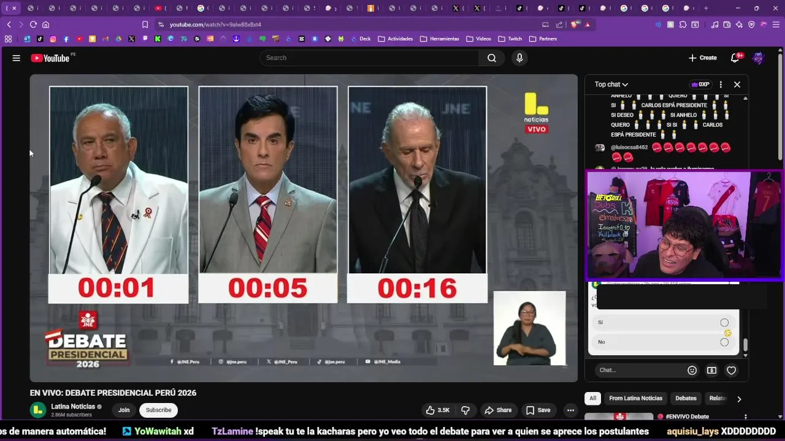785x441 pixels.
Task: Open the YouTube guide hamburger menu
Action: pos(17,58)
